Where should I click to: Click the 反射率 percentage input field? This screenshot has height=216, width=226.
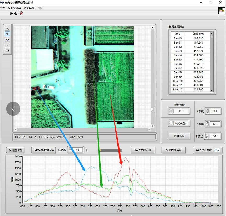pyautogui.click(x=78, y=150)
